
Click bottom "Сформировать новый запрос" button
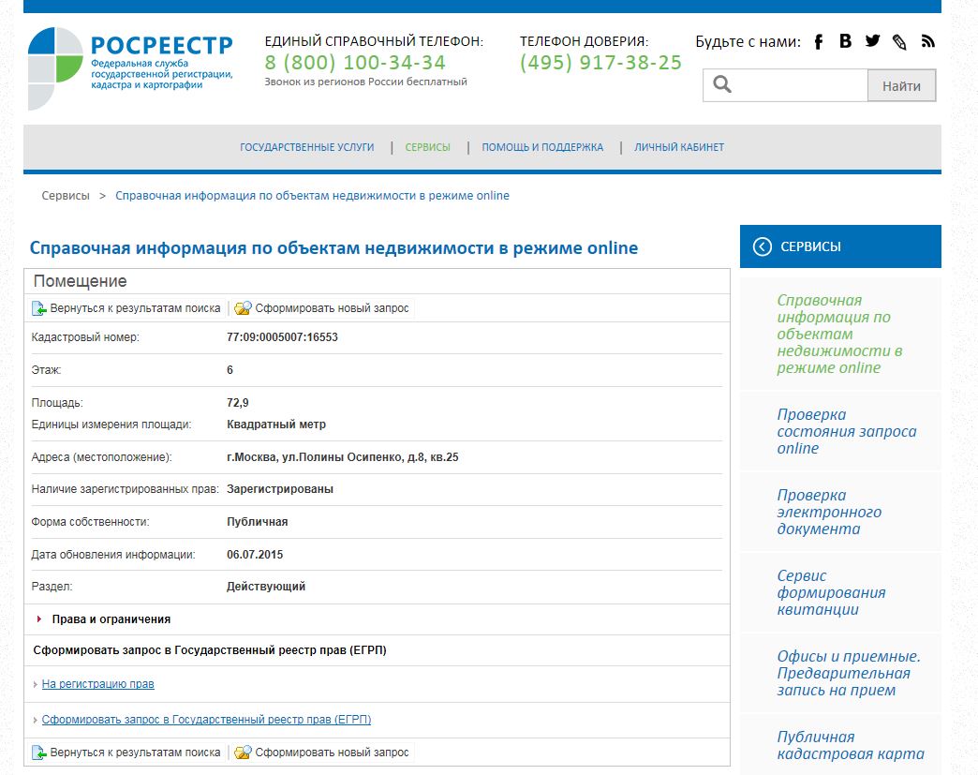point(321,753)
